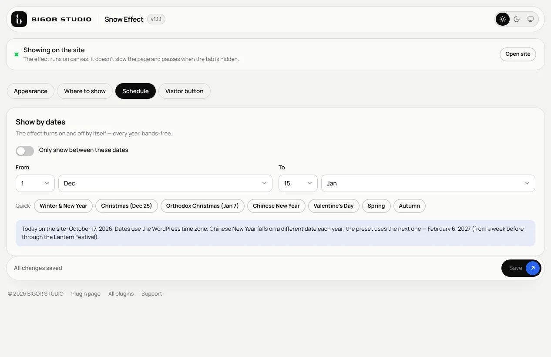Viewport: 551px width, 357px height.
Task: Switch to light theme sun icon
Action: (x=503, y=19)
